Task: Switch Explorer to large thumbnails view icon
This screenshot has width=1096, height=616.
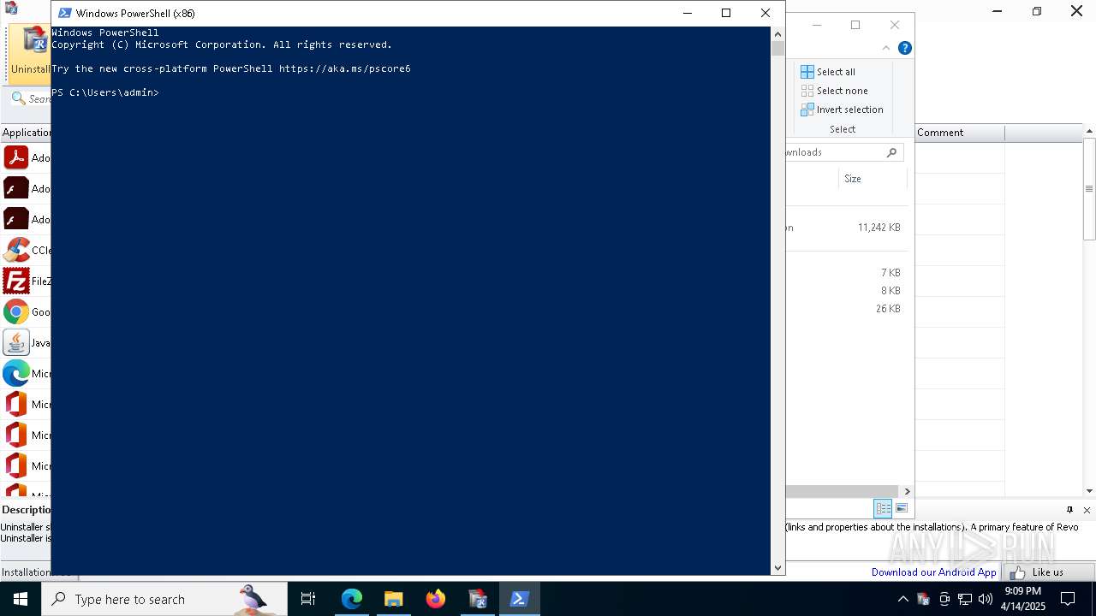Action: [902, 508]
